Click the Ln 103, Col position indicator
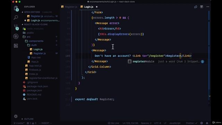The image size is (222, 125). pos(130,123)
